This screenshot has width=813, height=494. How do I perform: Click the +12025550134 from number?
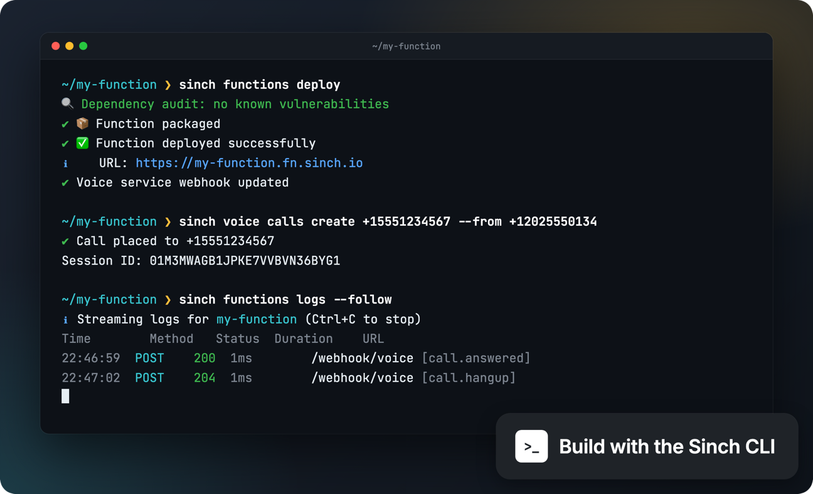[553, 221]
